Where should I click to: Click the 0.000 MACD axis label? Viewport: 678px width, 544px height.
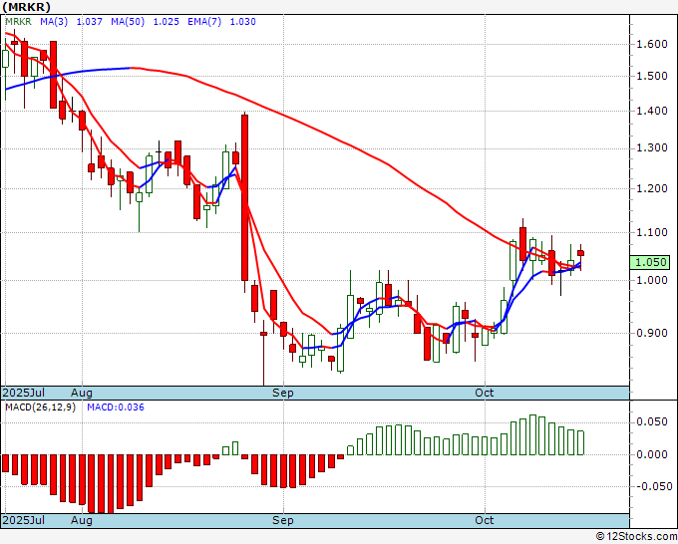pos(652,454)
